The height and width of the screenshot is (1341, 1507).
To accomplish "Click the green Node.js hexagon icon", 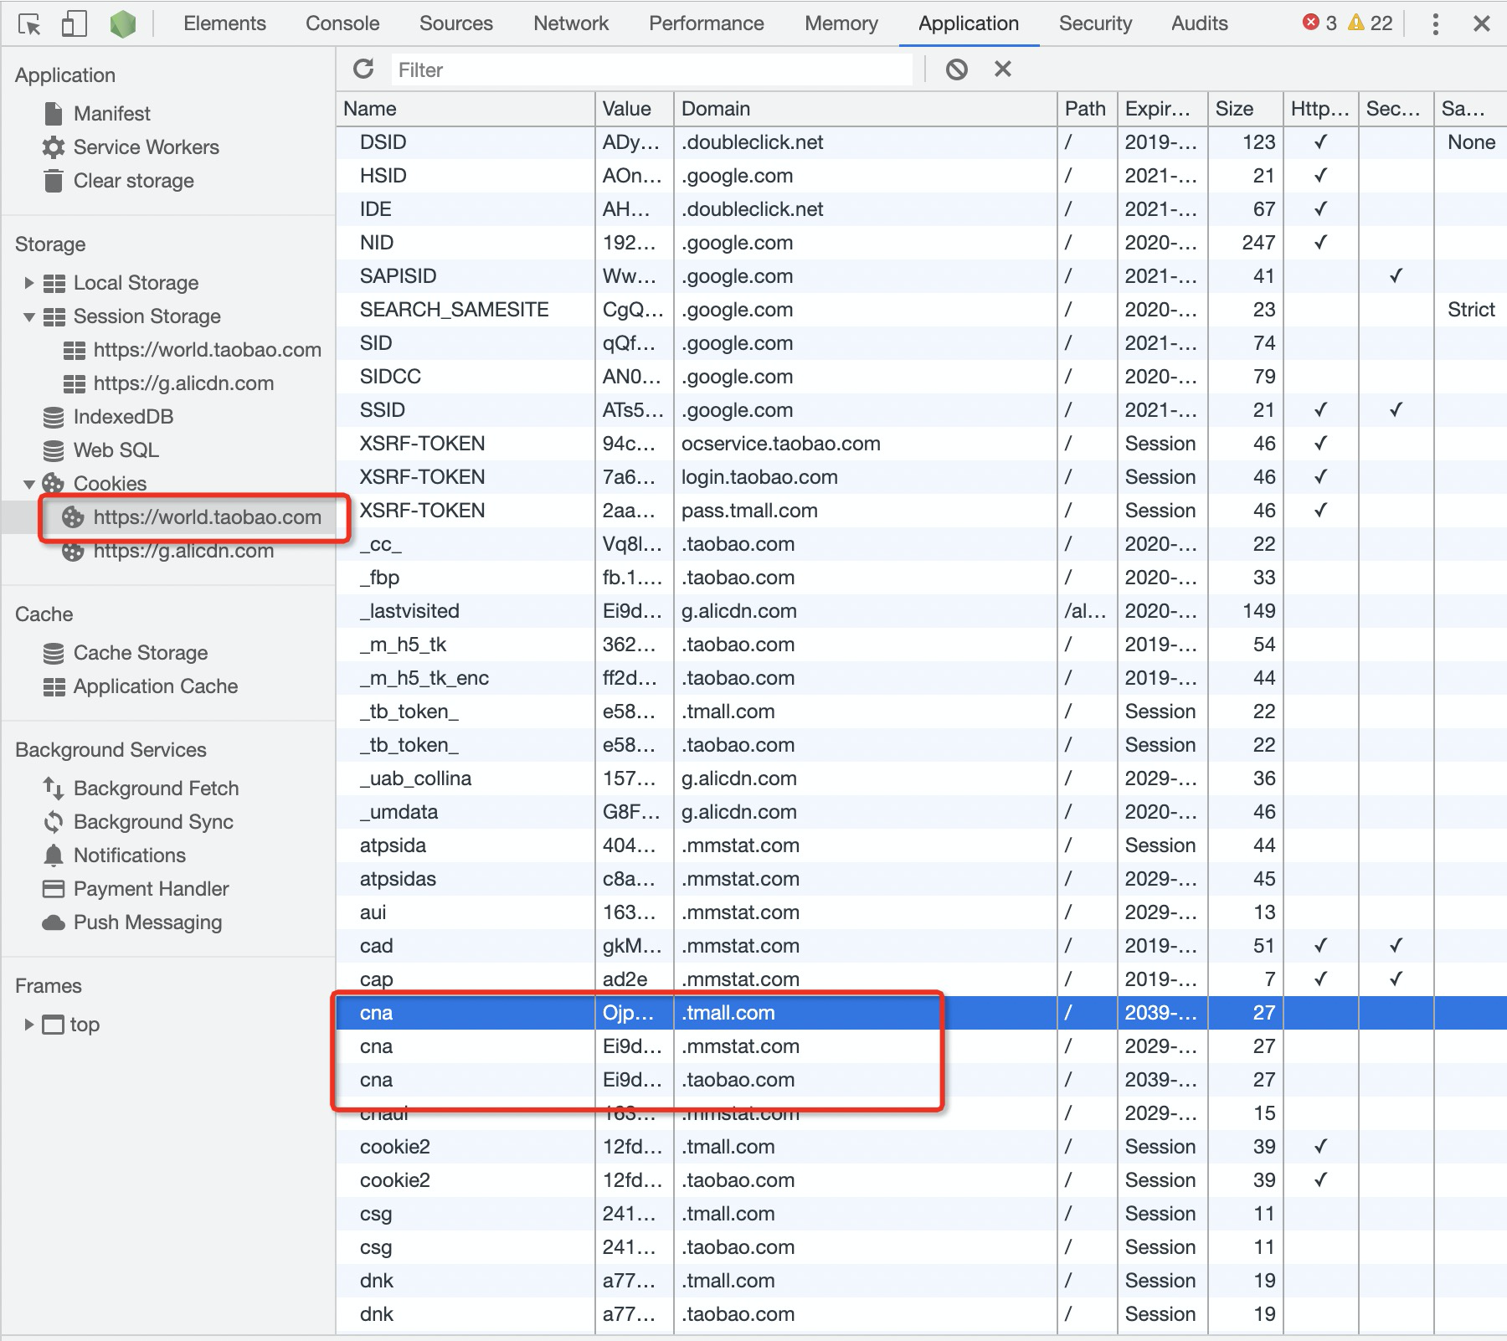I will (x=123, y=24).
